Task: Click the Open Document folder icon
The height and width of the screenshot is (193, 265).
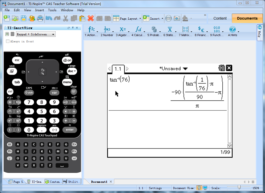Action: 15,18
